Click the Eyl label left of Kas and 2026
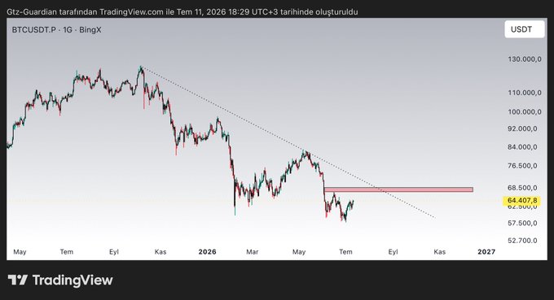This screenshot has width=554, height=300. click(x=114, y=252)
